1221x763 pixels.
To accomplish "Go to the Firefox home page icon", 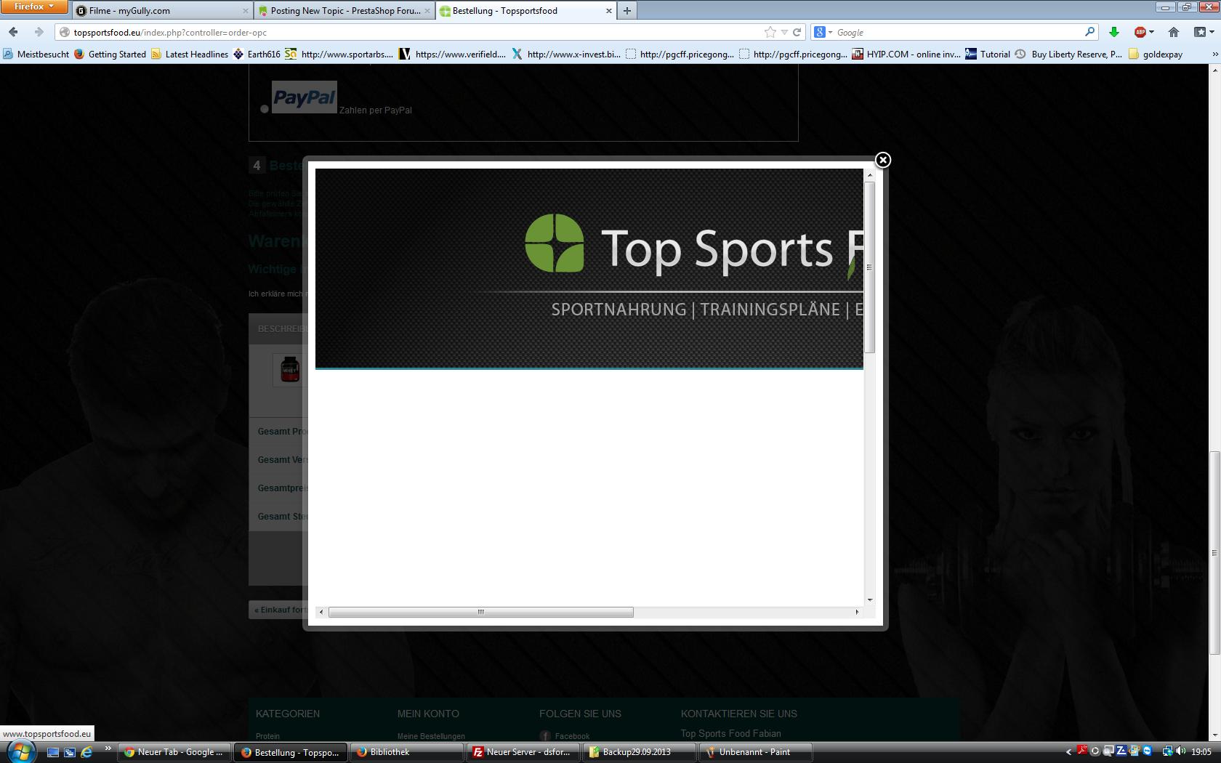I will point(1173,32).
